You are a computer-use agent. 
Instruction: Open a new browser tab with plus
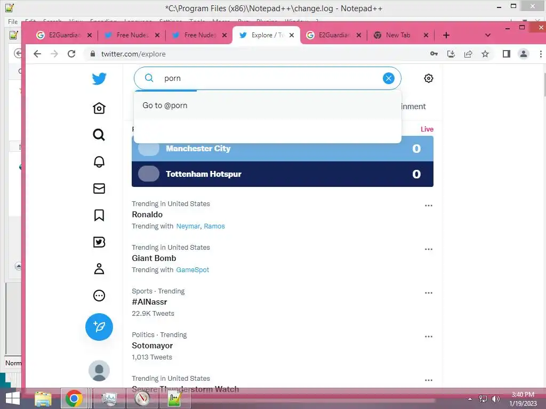446,35
